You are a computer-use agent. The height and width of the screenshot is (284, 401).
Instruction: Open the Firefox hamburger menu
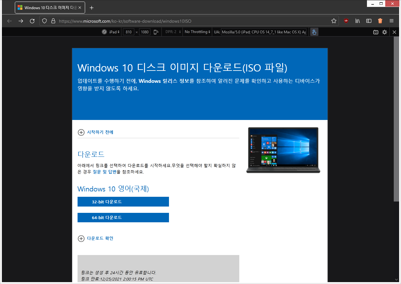point(392,21)
